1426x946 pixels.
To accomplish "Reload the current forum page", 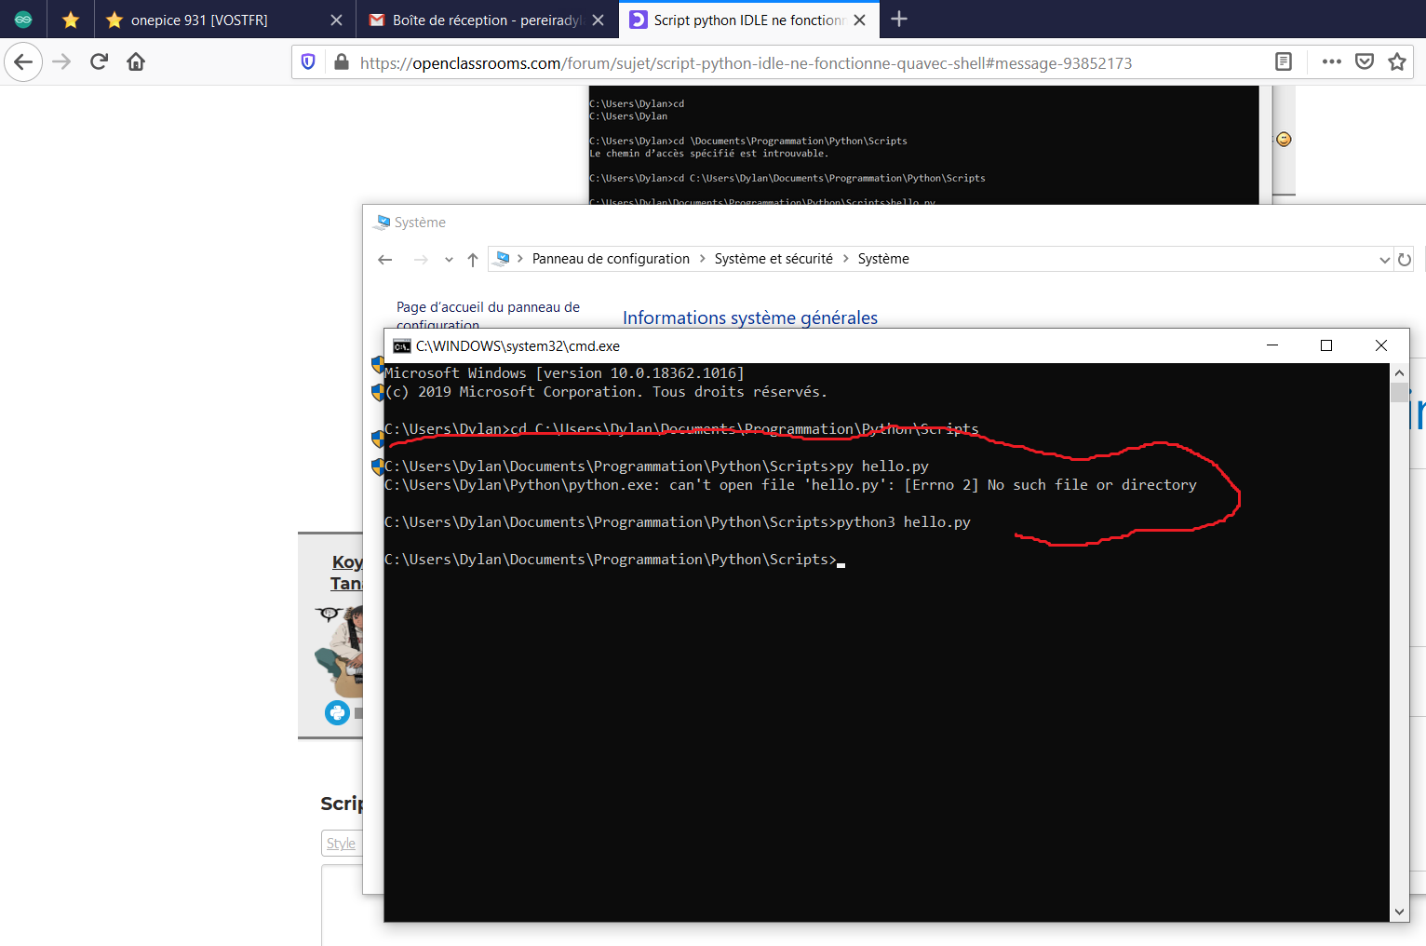I will (99, 61).
